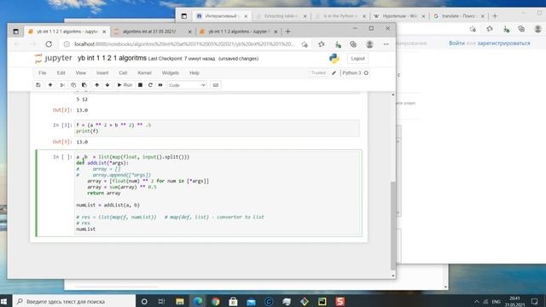This screenshot has height=307, width=546.
Task: Restart kernel and run all fast-forward icon
Action: pyautogui.click(x=160, y=85)
